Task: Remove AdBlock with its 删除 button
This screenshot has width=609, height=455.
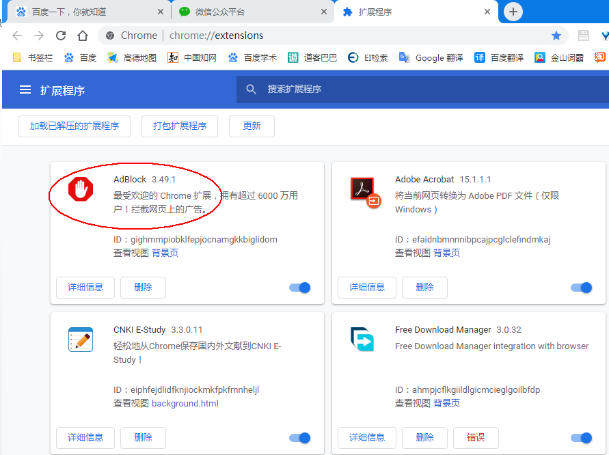Action: (143, 288)
